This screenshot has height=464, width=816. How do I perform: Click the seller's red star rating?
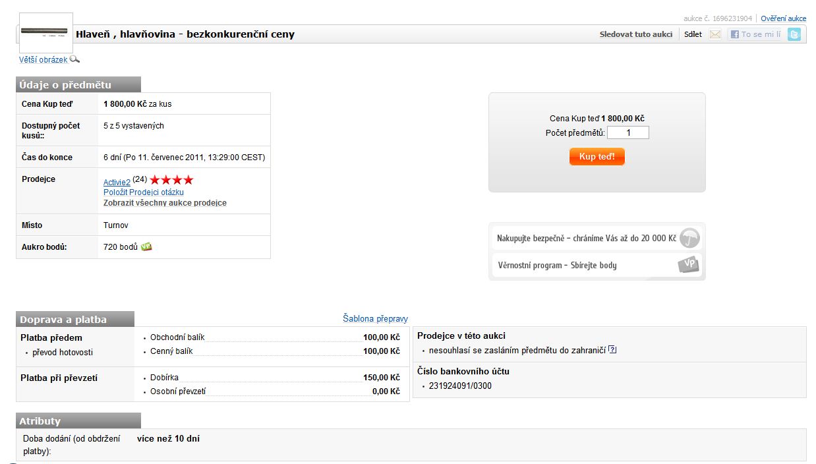(x=171, y=180)
